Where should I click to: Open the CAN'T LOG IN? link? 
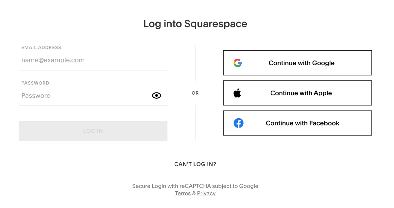pyautogui.click(x=195, y=164)
